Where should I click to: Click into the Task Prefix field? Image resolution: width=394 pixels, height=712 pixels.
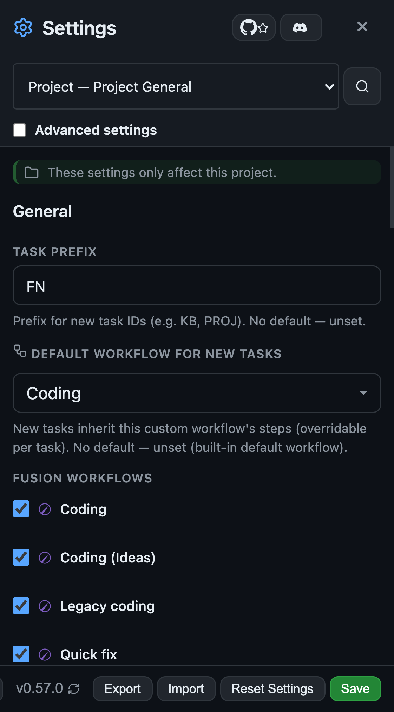pos(197,285)
